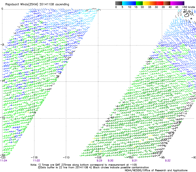Click the purple '9:31' pass time label

[x=135, y=161]
